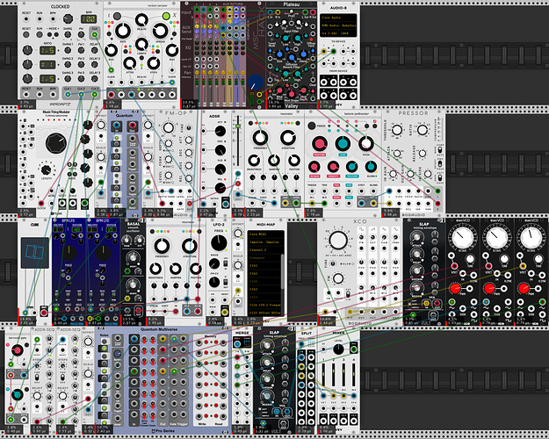Click the CLK 3 output jack on Clocked
This screenshot has width=549, height=439.
click(x=95, y=95)
